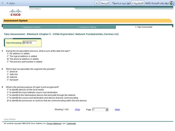Select the 3. Take Assessment tab
Viewport: 175px width, 131px height.
pyautogui.click(x=144, y=27)
